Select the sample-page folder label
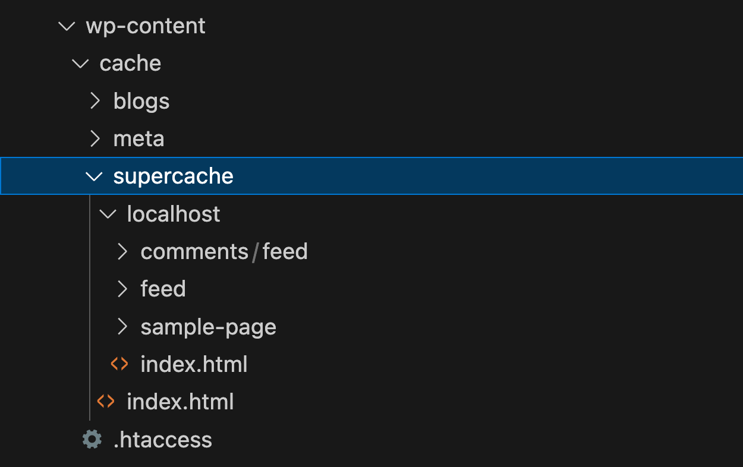The image size is (743, 467). point(208,327)
